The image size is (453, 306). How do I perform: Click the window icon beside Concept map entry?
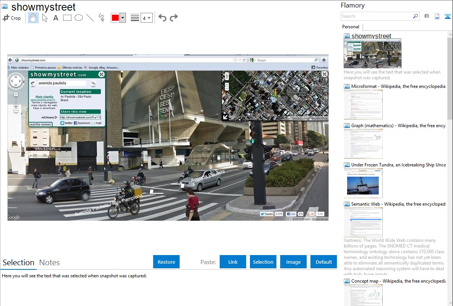coord(347,281)
